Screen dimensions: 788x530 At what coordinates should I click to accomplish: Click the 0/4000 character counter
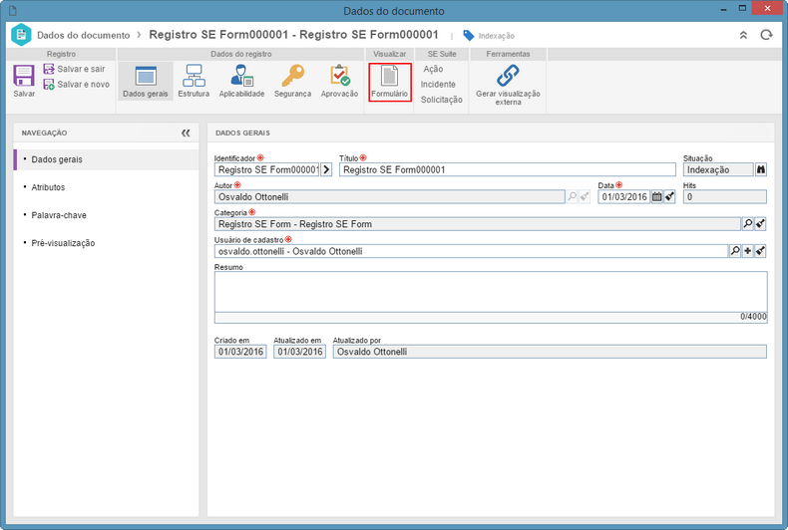click(753, 317)
